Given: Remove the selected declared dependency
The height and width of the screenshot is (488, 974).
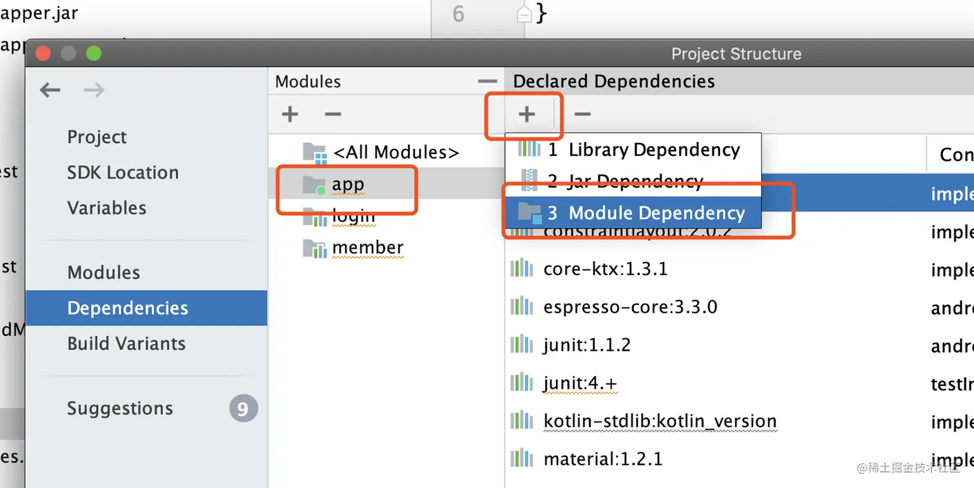Looking at the screenshot, I should tap(582, 114).
